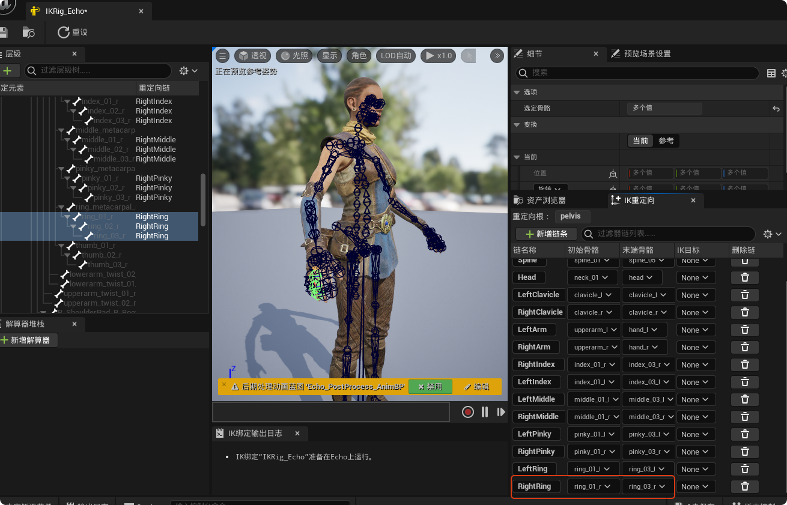Delete the RightRing chain with the trash icon
This screenshot has height=505, width=787.
pyautogui.click(x=745, y=486)
